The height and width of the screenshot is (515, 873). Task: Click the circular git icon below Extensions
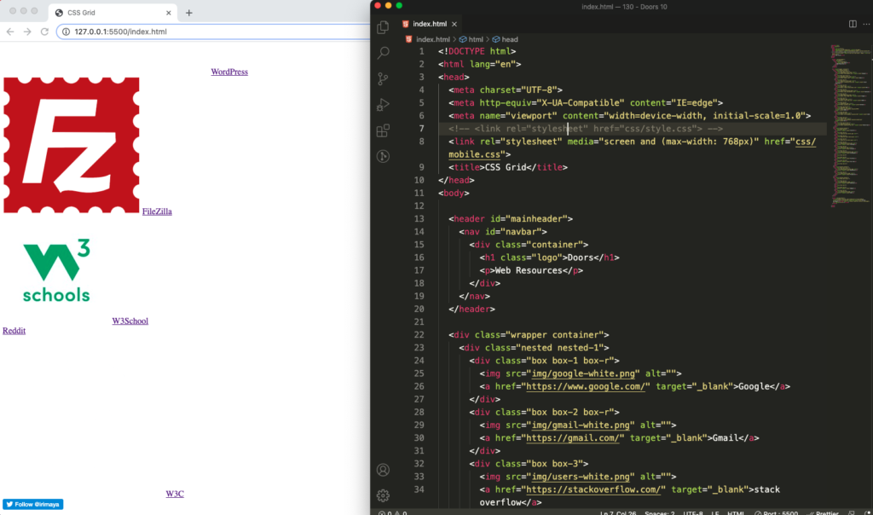pos(383,156)
